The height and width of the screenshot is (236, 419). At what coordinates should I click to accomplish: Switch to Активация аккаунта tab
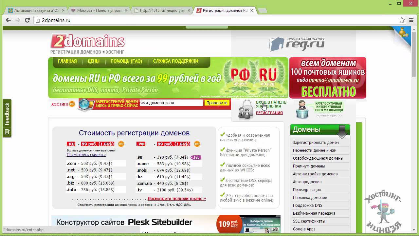[36, 10]
